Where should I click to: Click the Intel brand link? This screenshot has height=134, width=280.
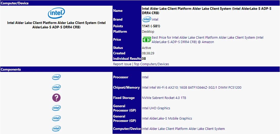tap(155, 20)
